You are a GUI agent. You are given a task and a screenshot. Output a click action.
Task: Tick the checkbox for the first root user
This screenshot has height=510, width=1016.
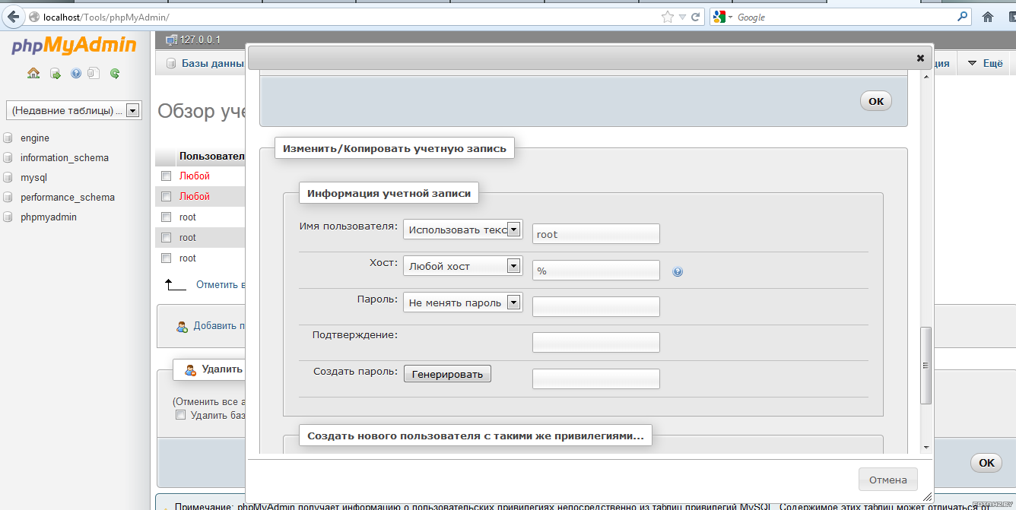coord(166,217)
